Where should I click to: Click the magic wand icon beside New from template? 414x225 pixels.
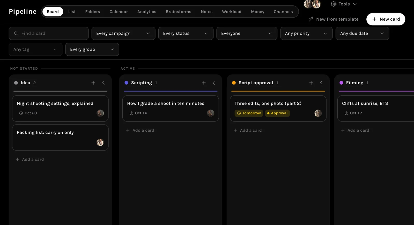(x=311, y=19)
